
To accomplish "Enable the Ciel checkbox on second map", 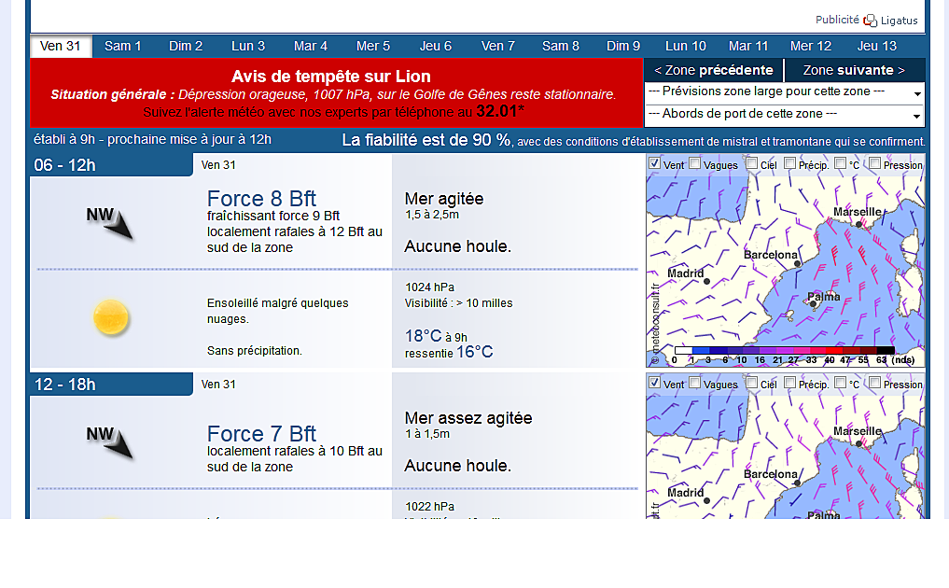I will (751, 383).
